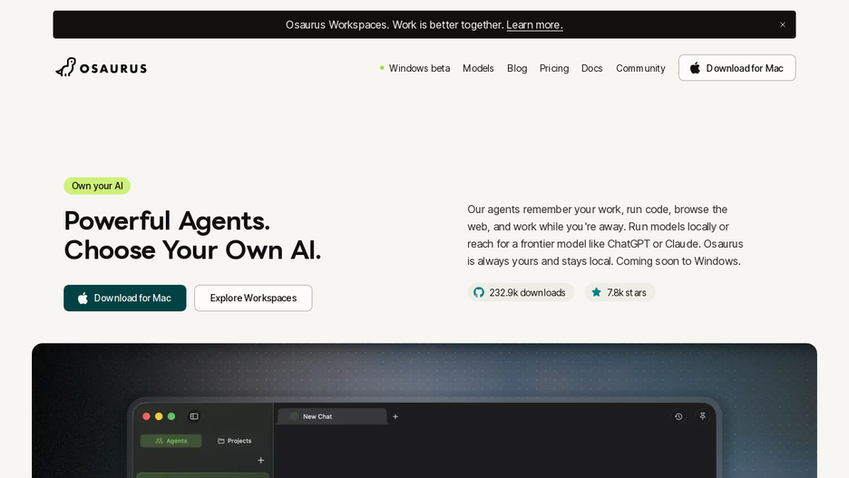Open the Docs nav link
Viewport: 849px width, 478px height.
[591, 68]
